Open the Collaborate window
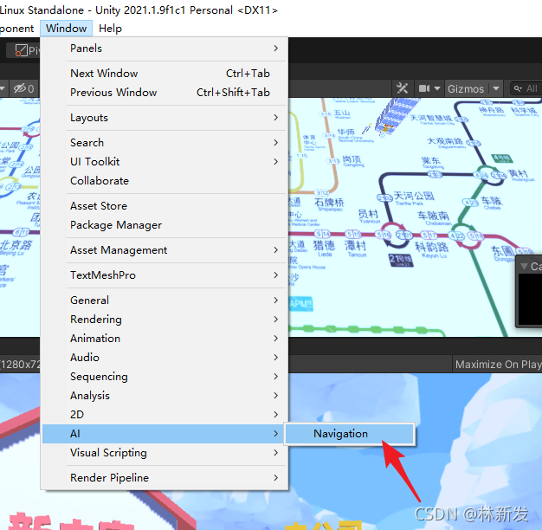The height and width of the screenshot is (530, 542). [165, 180]
